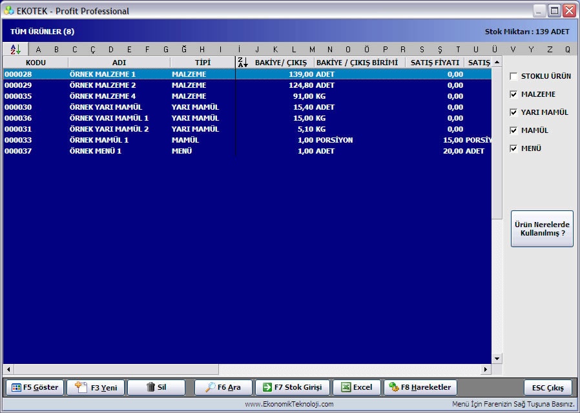The width and height of the screenshot is (580, 413).
Task: Click the EKOTEK application icon in title bar
Action: [9, 11]
